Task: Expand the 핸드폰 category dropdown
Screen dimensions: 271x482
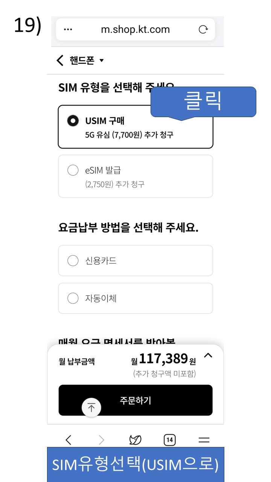Action: click(101, 61)
